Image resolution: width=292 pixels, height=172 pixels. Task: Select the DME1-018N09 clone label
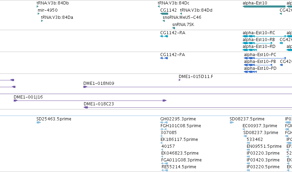99,83
